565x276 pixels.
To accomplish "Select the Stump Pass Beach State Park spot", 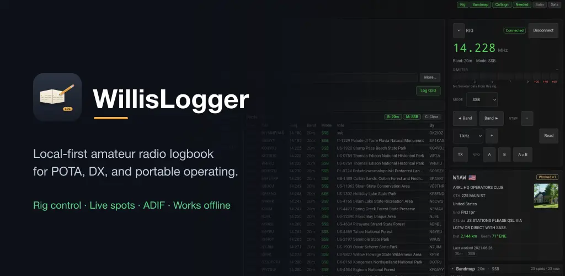I will click(345, 148).
